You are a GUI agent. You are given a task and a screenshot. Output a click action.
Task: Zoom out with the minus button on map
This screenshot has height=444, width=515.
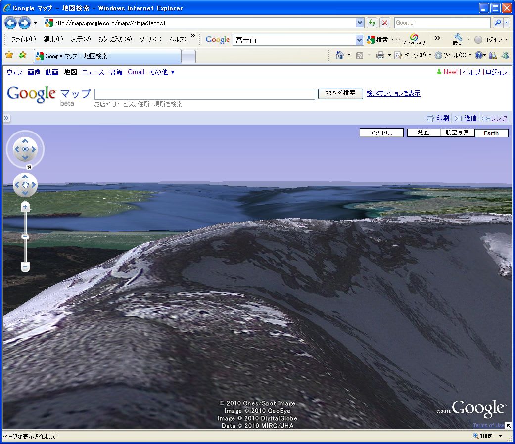[25, 267]
